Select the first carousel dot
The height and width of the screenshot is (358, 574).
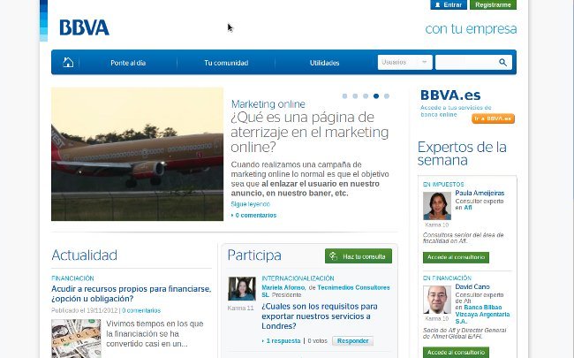344,95
